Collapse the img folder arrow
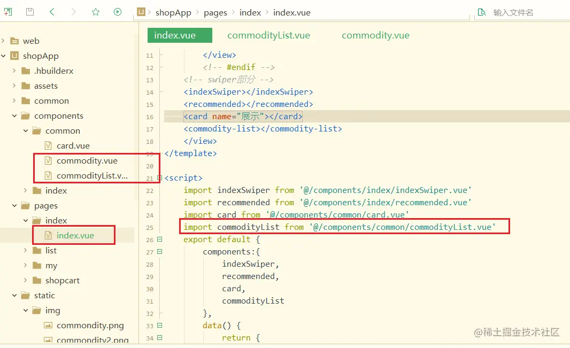This screenshot has width=570, height=348. point(26,310)
